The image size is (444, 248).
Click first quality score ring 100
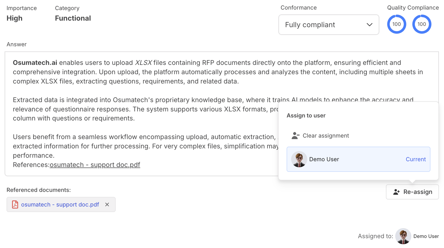point(396,24)
